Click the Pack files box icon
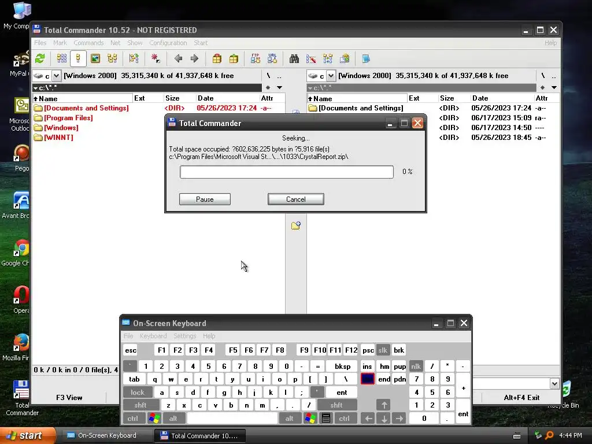Screen dimensions: 592x444 click(x=217, y=58)
